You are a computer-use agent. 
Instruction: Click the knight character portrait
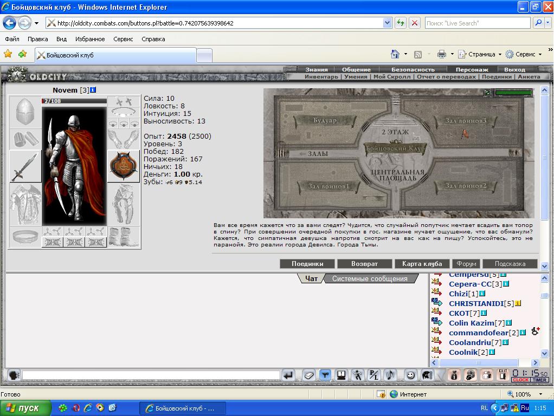(74, 165)
